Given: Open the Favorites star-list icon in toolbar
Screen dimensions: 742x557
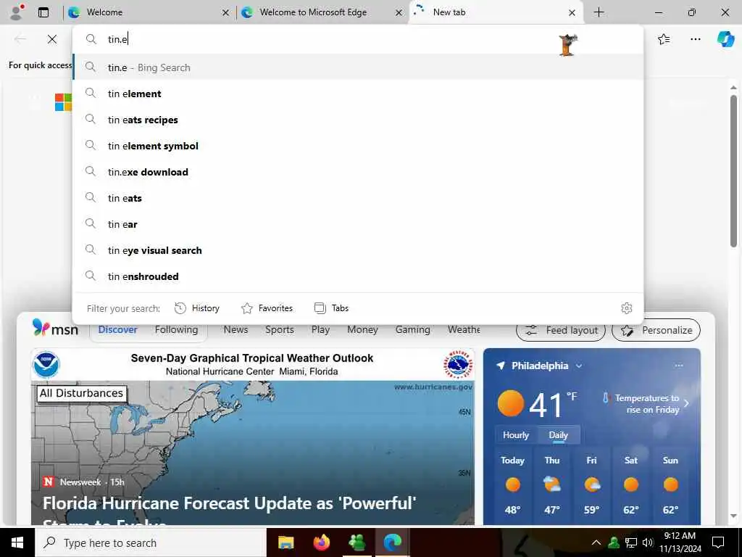Looking at the screenshot, I should pos(664,39).
